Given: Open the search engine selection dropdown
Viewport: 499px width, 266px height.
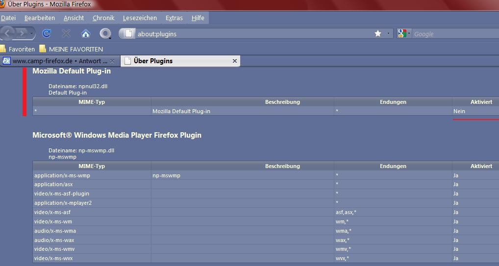Looking at the screenshot, I should [409, 33].
